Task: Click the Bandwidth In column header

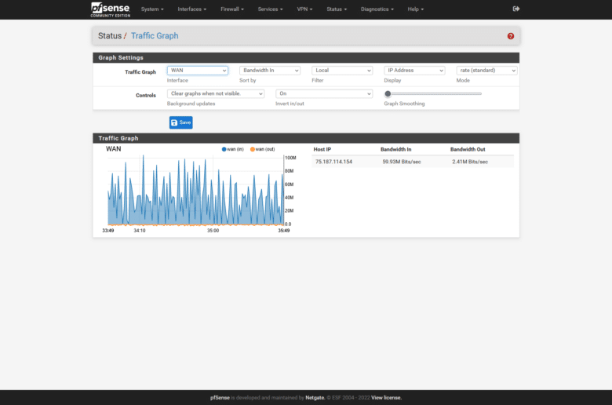Action: tap(395, 149)
